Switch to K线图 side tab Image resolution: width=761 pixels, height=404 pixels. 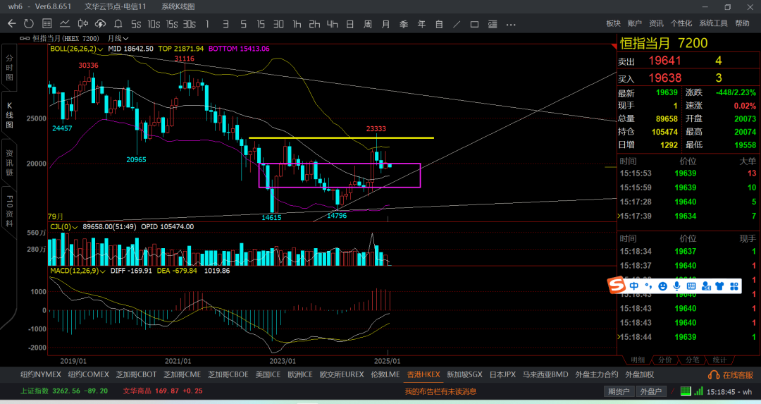click(9, 115)
